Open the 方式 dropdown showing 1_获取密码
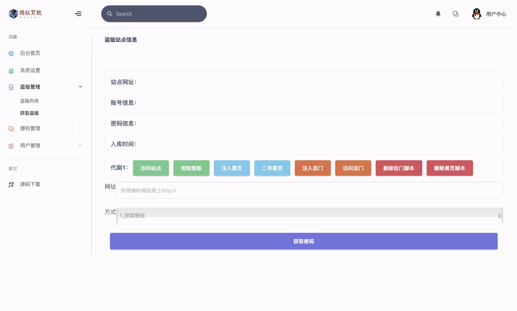Image resolution: width=517 pixels, height=311 pixels. pyautogui.click(x=309, y=215)
